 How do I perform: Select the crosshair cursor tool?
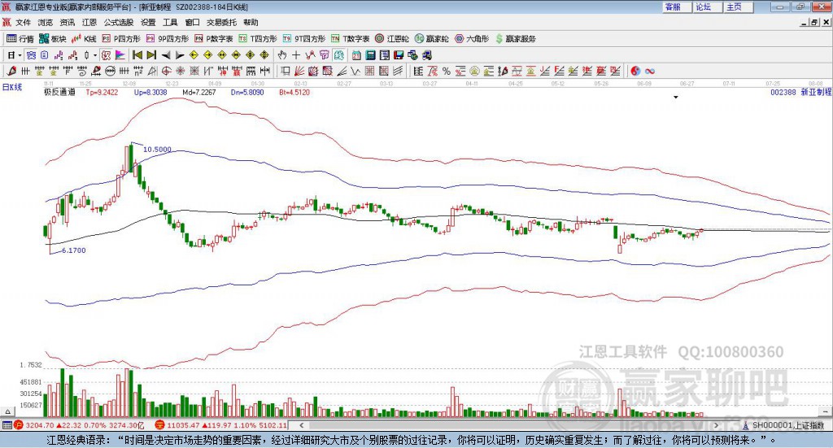pos(296,55)
